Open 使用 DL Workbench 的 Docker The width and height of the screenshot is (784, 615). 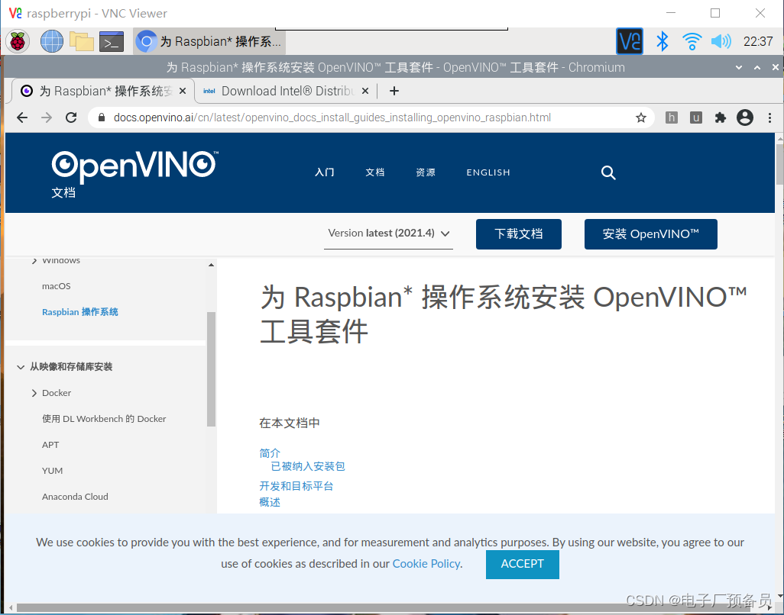[104, 419]
